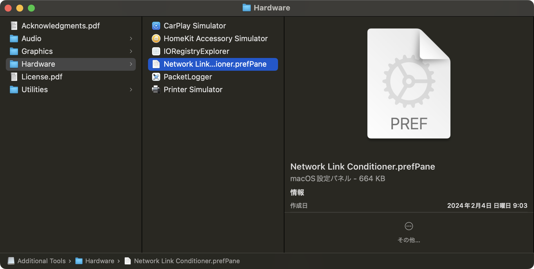Click the Hardware folder proxy icon in the title bar
This screenshot has height=269, width=534.
click(x=247, y=8)
